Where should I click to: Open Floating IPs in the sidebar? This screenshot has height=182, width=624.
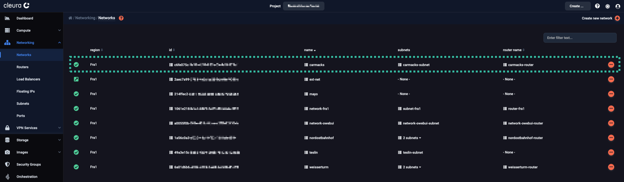click(x=26, y=91)
